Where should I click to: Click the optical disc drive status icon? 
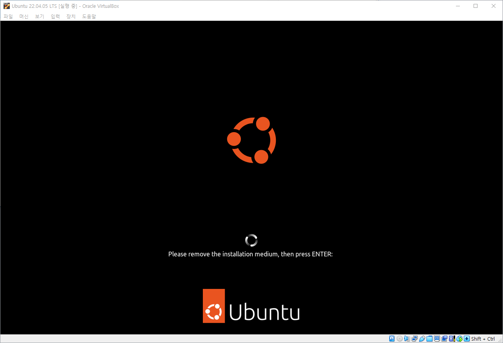(399, 339)
